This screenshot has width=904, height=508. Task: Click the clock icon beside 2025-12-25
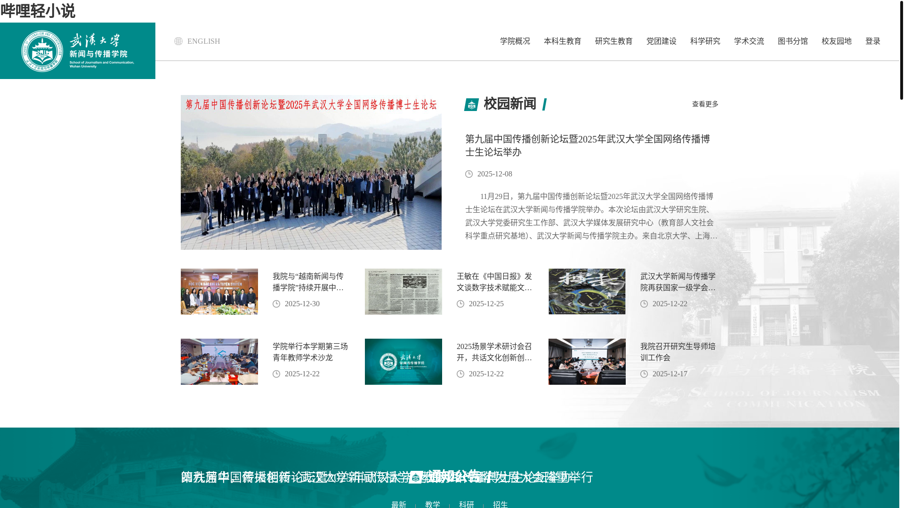460,304
